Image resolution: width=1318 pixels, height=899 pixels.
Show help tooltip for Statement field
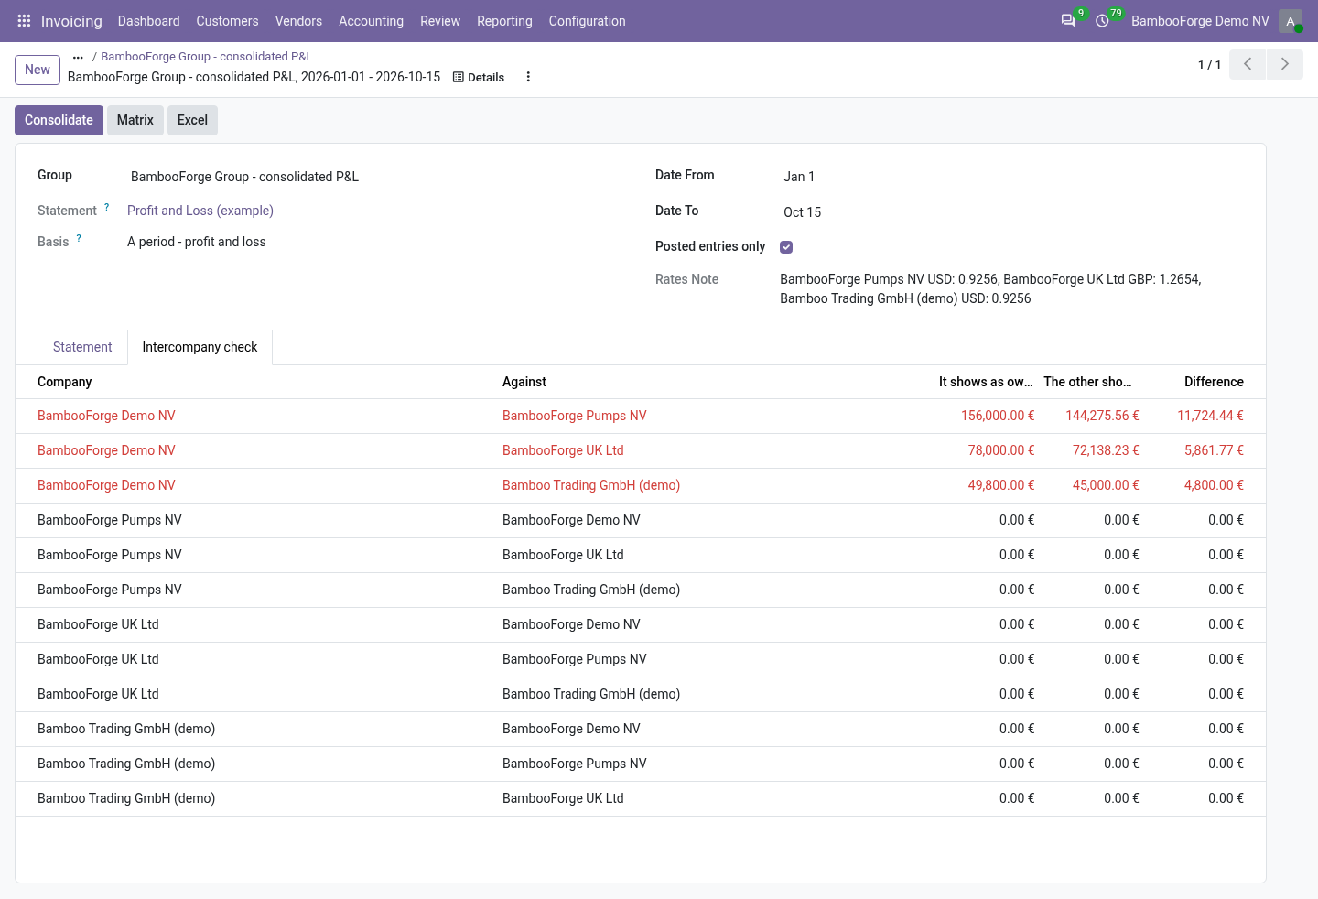tap(107, 207)
